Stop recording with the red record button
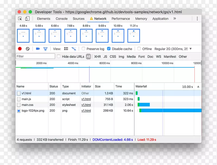 click(x=20, y=49)
